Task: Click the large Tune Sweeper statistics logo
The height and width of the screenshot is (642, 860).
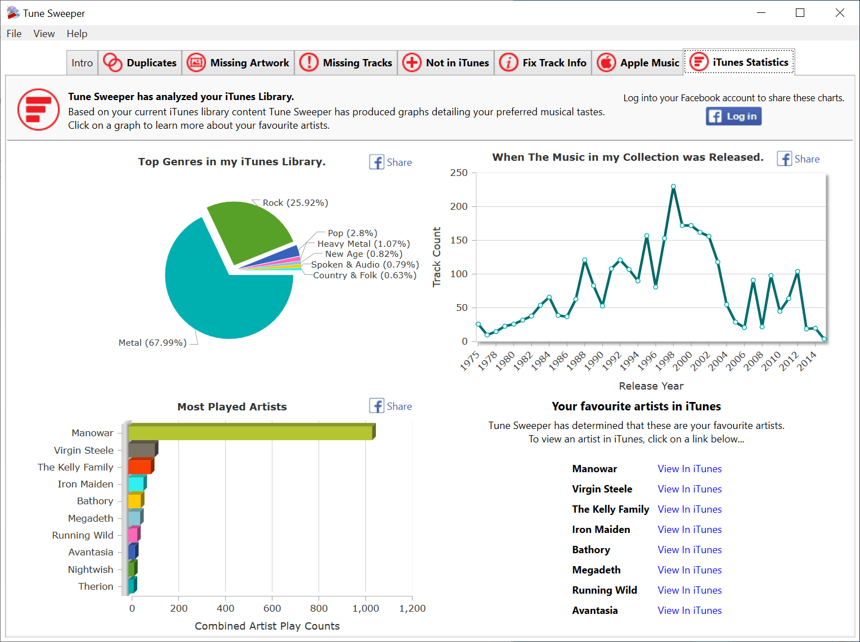Action: [x=38, y=110]
